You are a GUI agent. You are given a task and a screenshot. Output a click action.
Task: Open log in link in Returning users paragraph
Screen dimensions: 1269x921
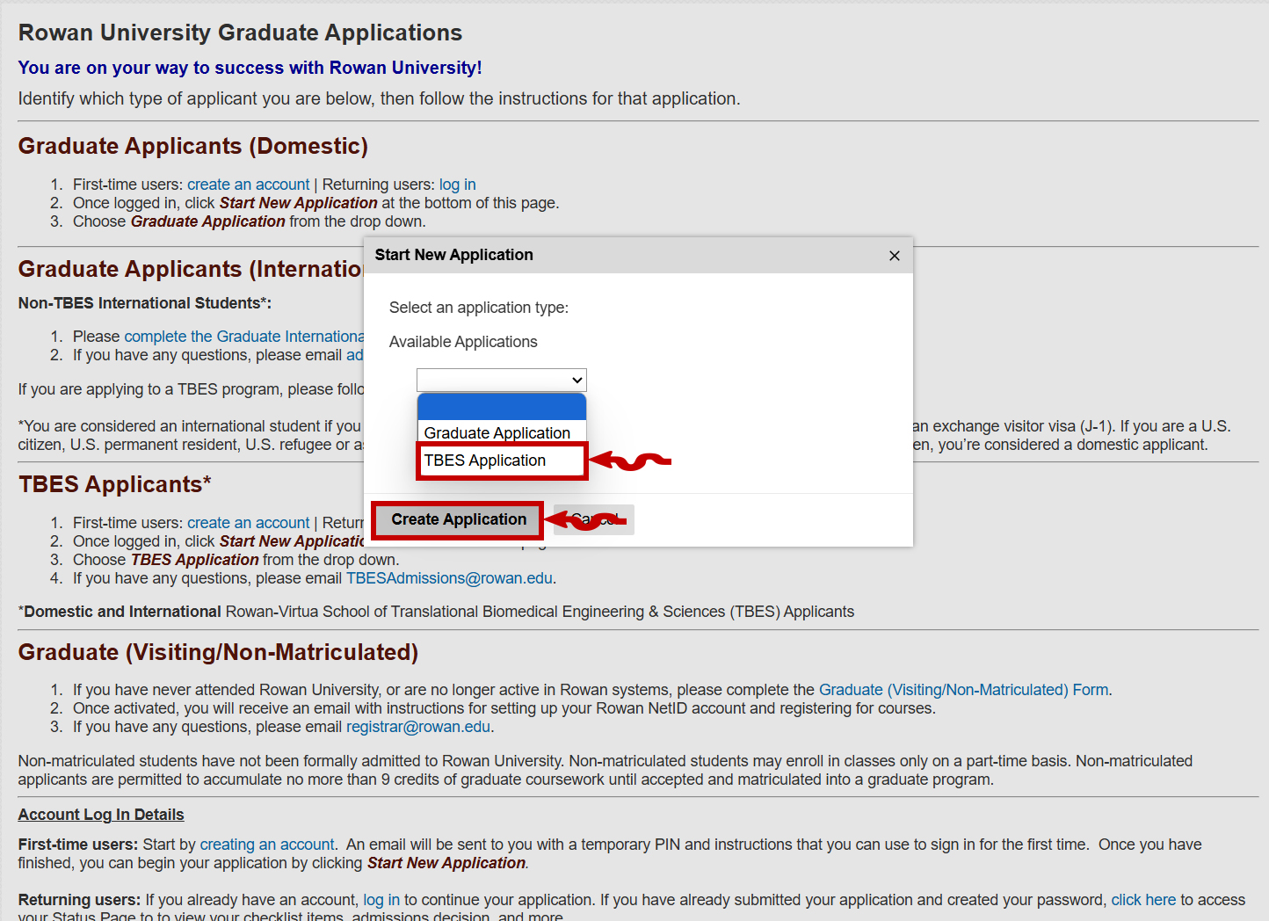[x=381, y=900]
